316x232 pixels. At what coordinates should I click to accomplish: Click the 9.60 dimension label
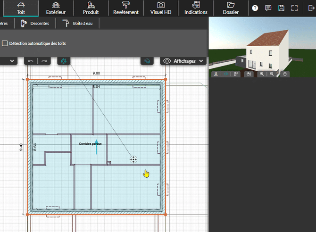(96, 73)
